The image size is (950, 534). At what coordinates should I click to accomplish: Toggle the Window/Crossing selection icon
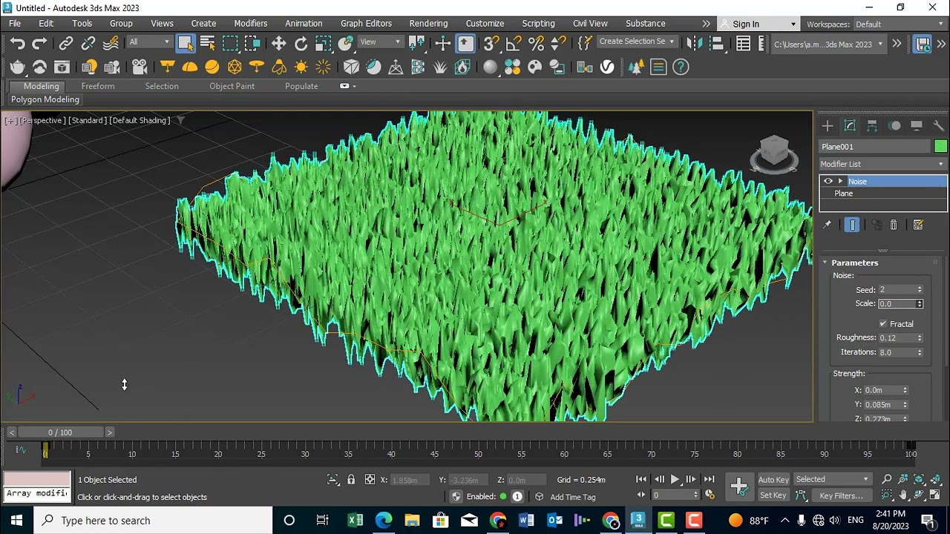tap(252, 44)
